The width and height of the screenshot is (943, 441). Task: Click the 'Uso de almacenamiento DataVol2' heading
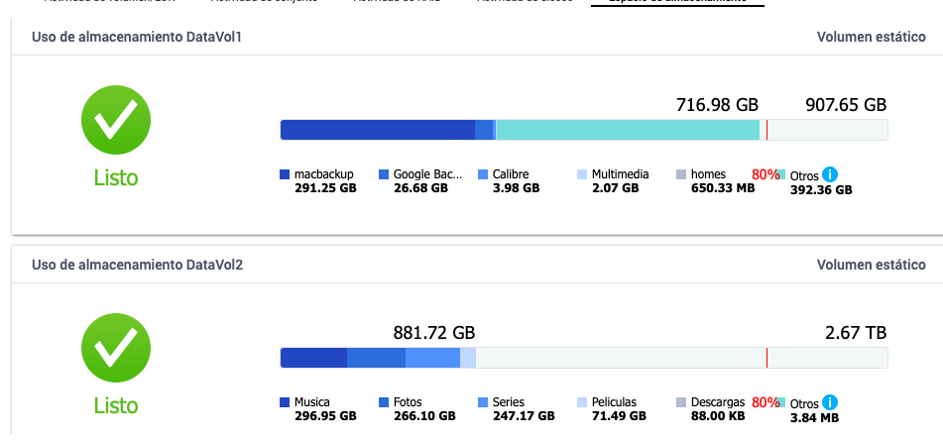pos(137,265)
